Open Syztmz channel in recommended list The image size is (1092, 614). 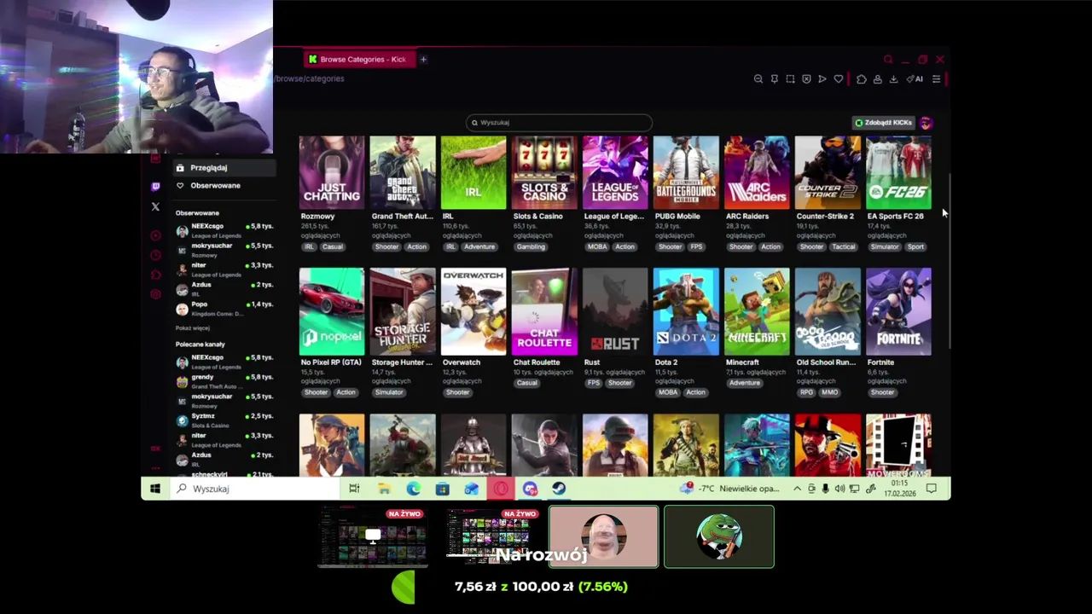pyautogui.click(x=224, y=420)
